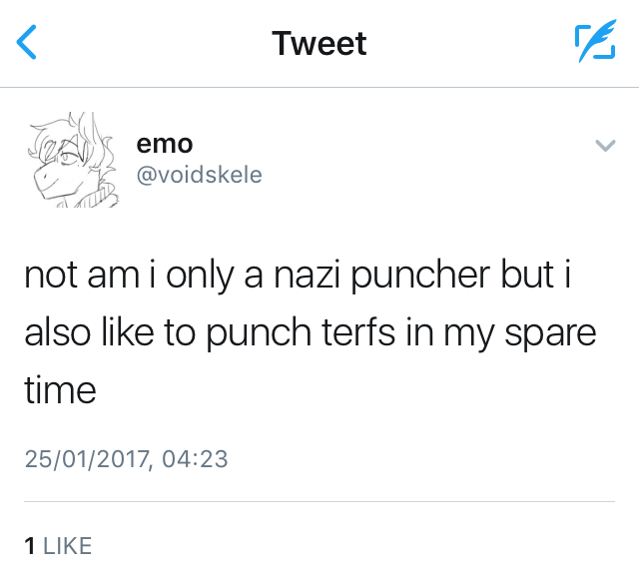Go back using the left arrow
Image resolution: width=639 pixels, height=578 pixels.
29,43
